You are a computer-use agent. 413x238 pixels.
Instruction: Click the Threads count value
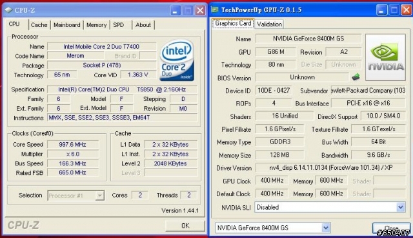click(188, 195)
